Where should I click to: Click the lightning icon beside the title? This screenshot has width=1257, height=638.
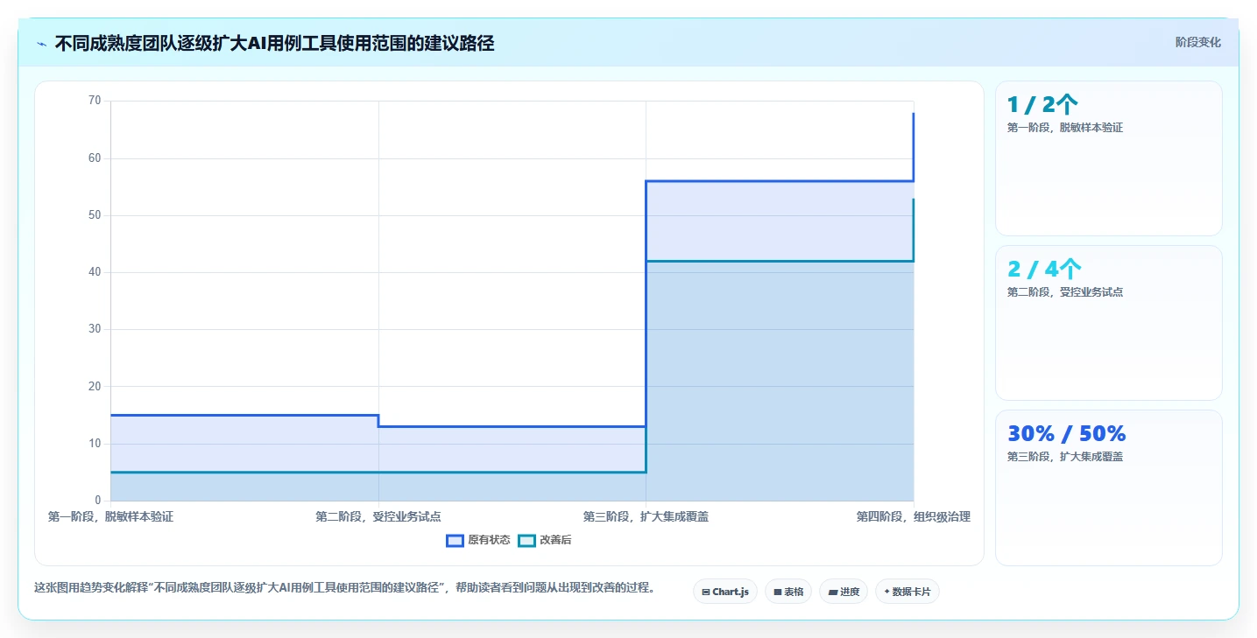point(41,44)
